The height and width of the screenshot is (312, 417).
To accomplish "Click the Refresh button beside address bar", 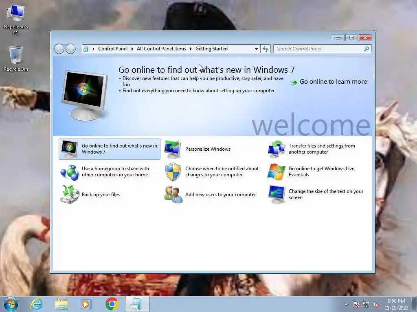I will pos(266,49).
